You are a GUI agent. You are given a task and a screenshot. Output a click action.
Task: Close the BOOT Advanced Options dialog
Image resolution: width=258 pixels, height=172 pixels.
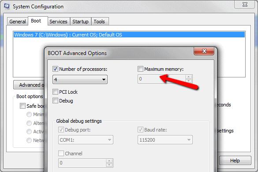[x=204, y=51]
